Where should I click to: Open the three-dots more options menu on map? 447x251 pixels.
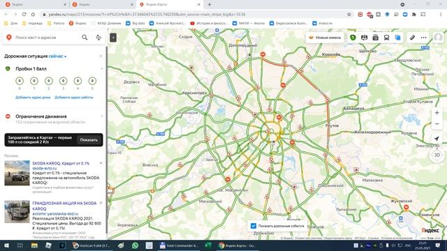tap(424, 37)
